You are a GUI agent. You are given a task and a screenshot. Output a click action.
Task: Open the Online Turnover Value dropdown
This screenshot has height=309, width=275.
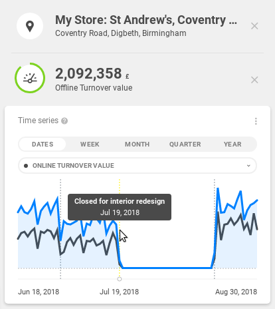(137, 166)
